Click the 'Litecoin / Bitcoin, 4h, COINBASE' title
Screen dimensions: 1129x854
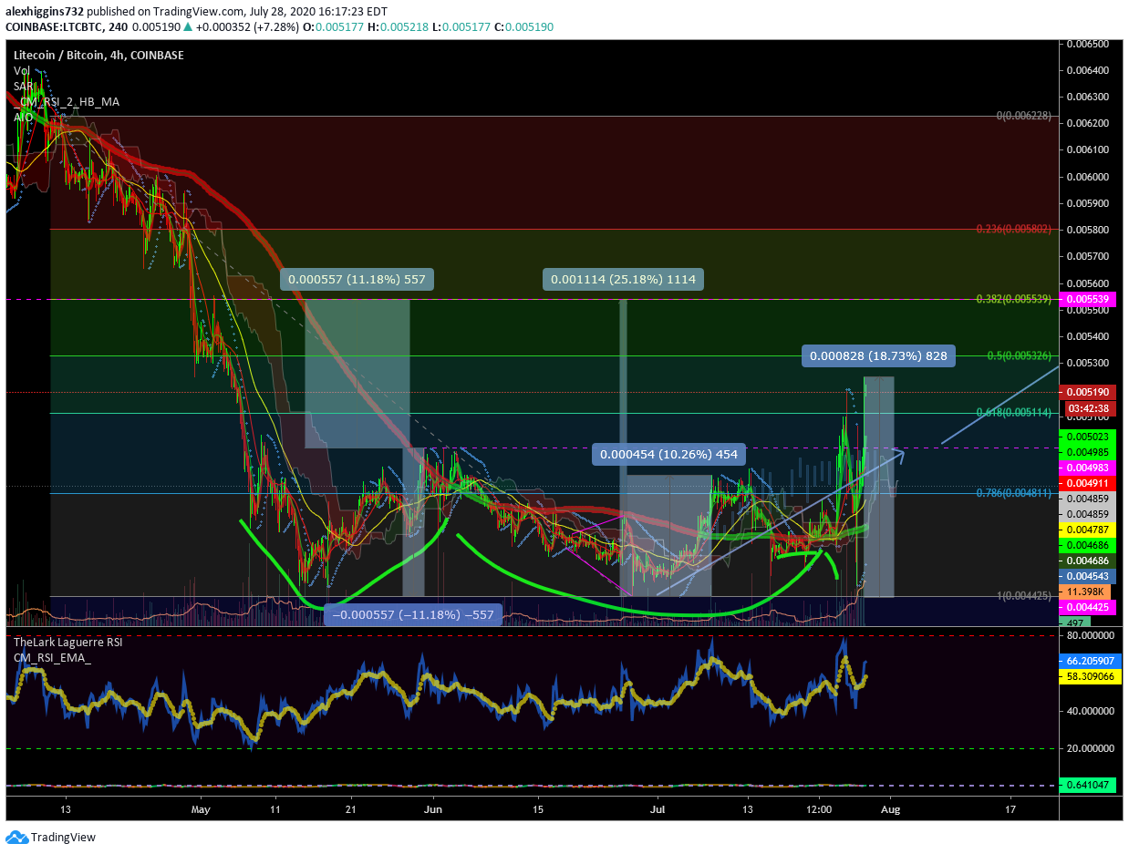[x=98, y=55]
